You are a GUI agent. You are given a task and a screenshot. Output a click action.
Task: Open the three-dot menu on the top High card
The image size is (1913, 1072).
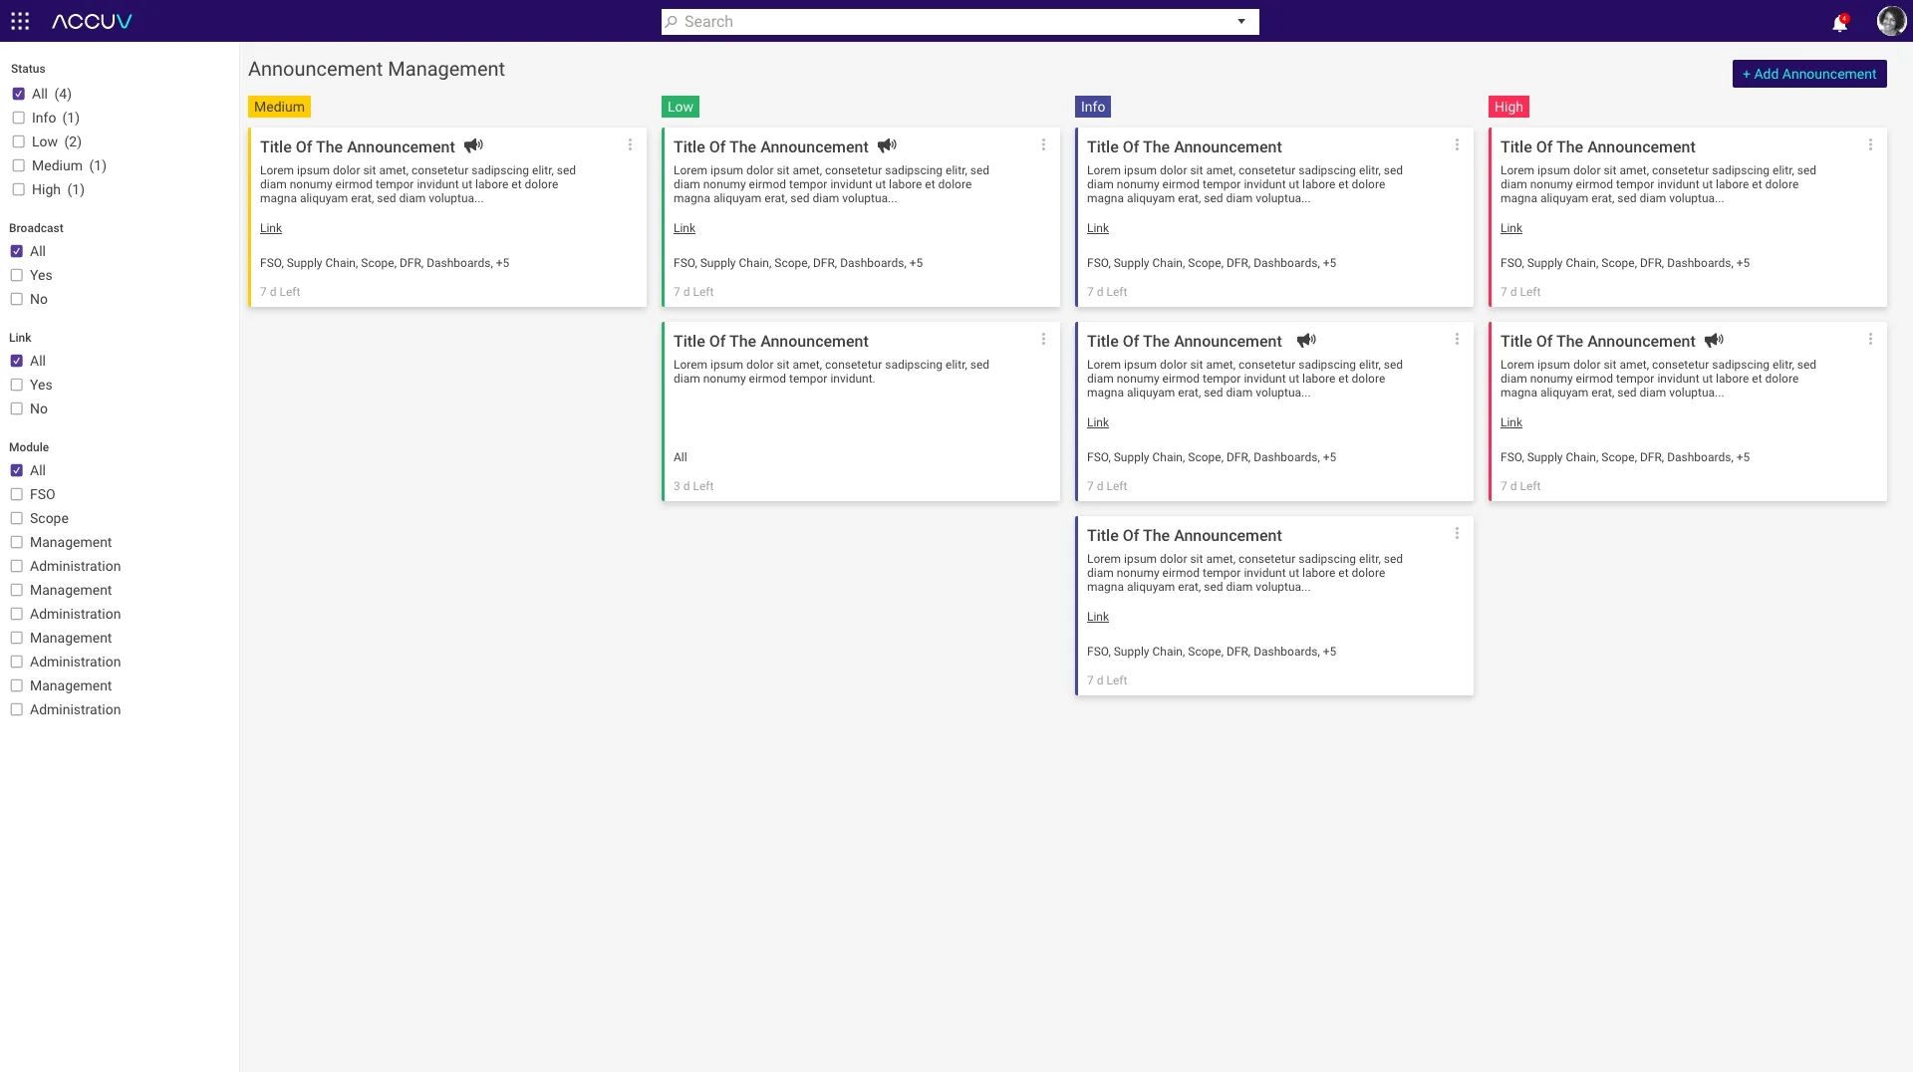(x=1870, y=144)
